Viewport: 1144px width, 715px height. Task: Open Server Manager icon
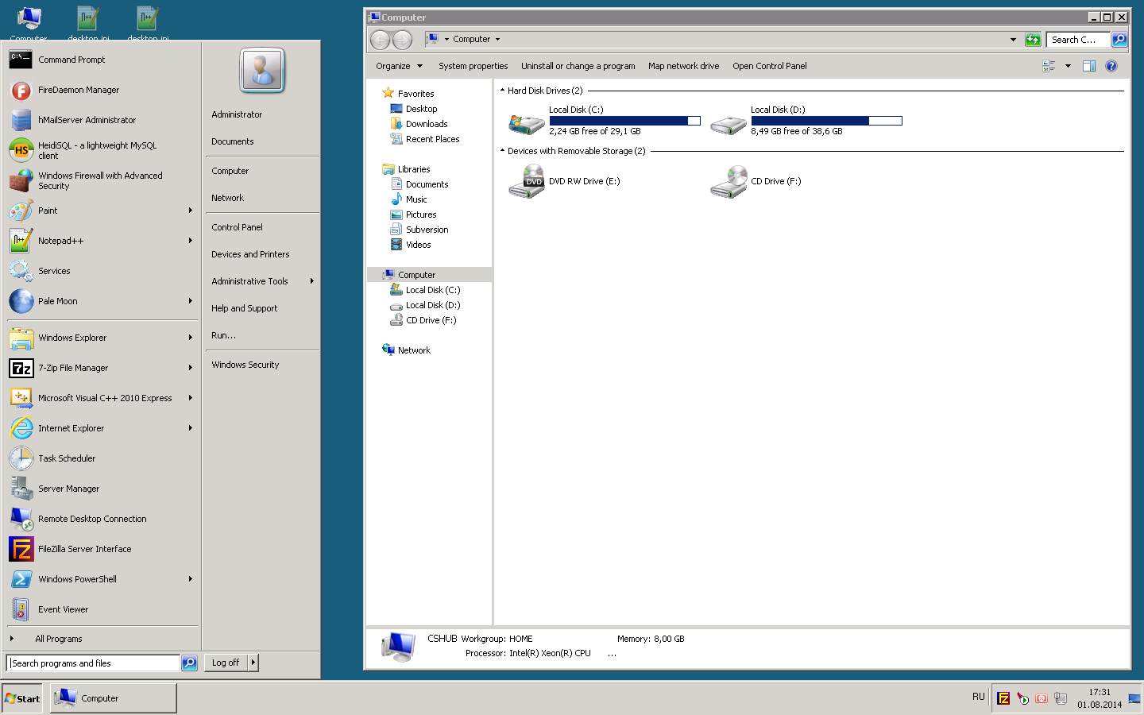tap(21, 489)
